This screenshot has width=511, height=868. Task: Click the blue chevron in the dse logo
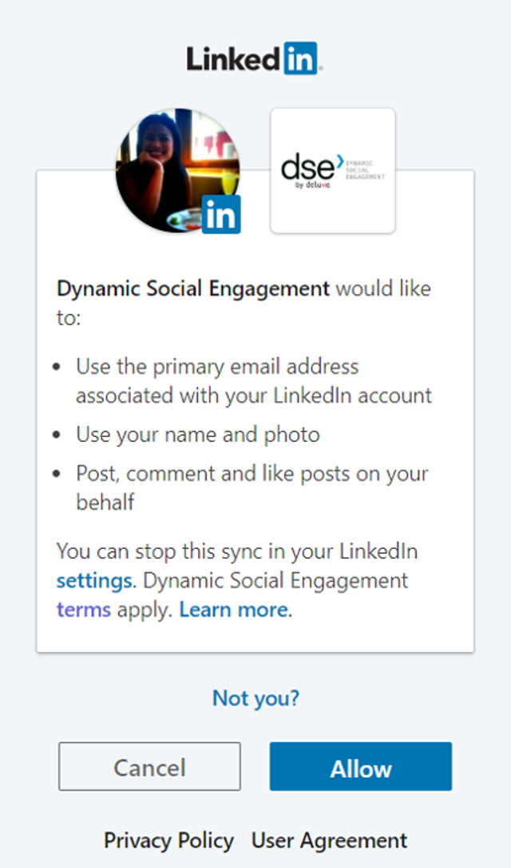tap(339, 161)
